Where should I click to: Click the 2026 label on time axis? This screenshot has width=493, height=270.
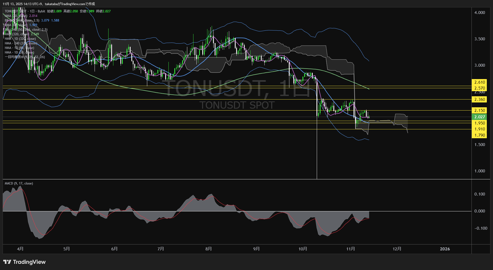click(445, 249)
